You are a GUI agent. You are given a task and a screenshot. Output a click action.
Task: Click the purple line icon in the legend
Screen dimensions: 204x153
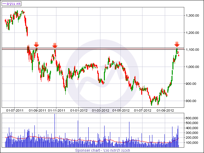click(4, 4)
